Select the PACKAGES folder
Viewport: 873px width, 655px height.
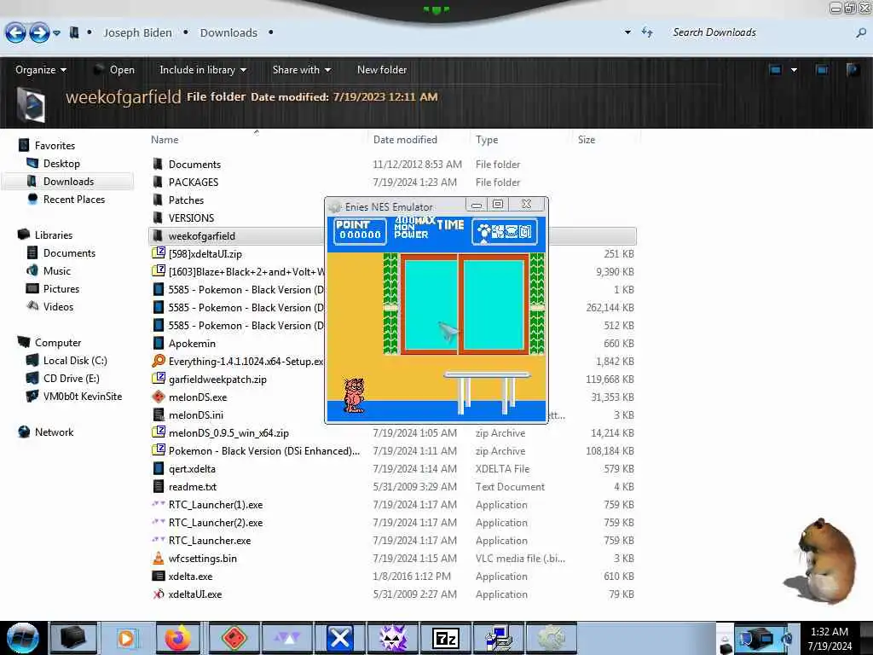coord(194,183)
